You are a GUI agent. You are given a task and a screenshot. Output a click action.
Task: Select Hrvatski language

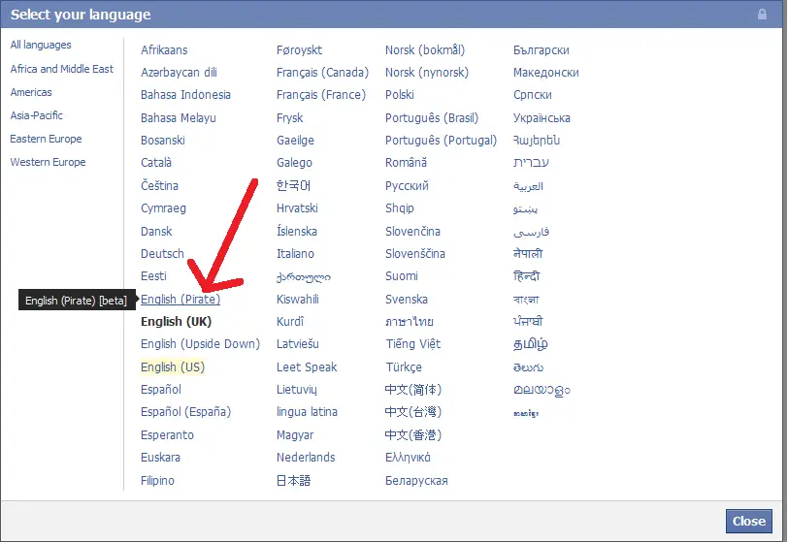click(x=297, y=208)
